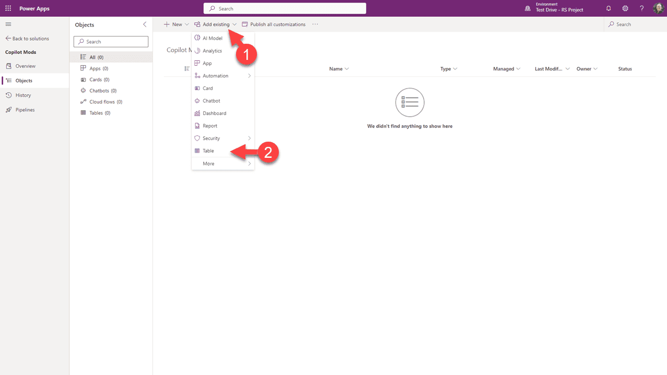The image size is (667, 375).
Task: Collapse the Objects panel with chevron
Action: tap(145, 24)
